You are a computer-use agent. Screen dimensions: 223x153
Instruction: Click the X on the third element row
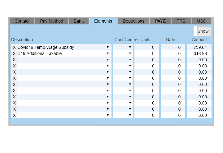coord(14,60)
